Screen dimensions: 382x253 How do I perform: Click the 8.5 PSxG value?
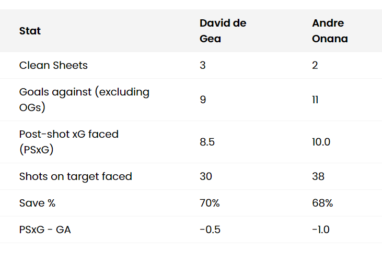pos(206,141)
